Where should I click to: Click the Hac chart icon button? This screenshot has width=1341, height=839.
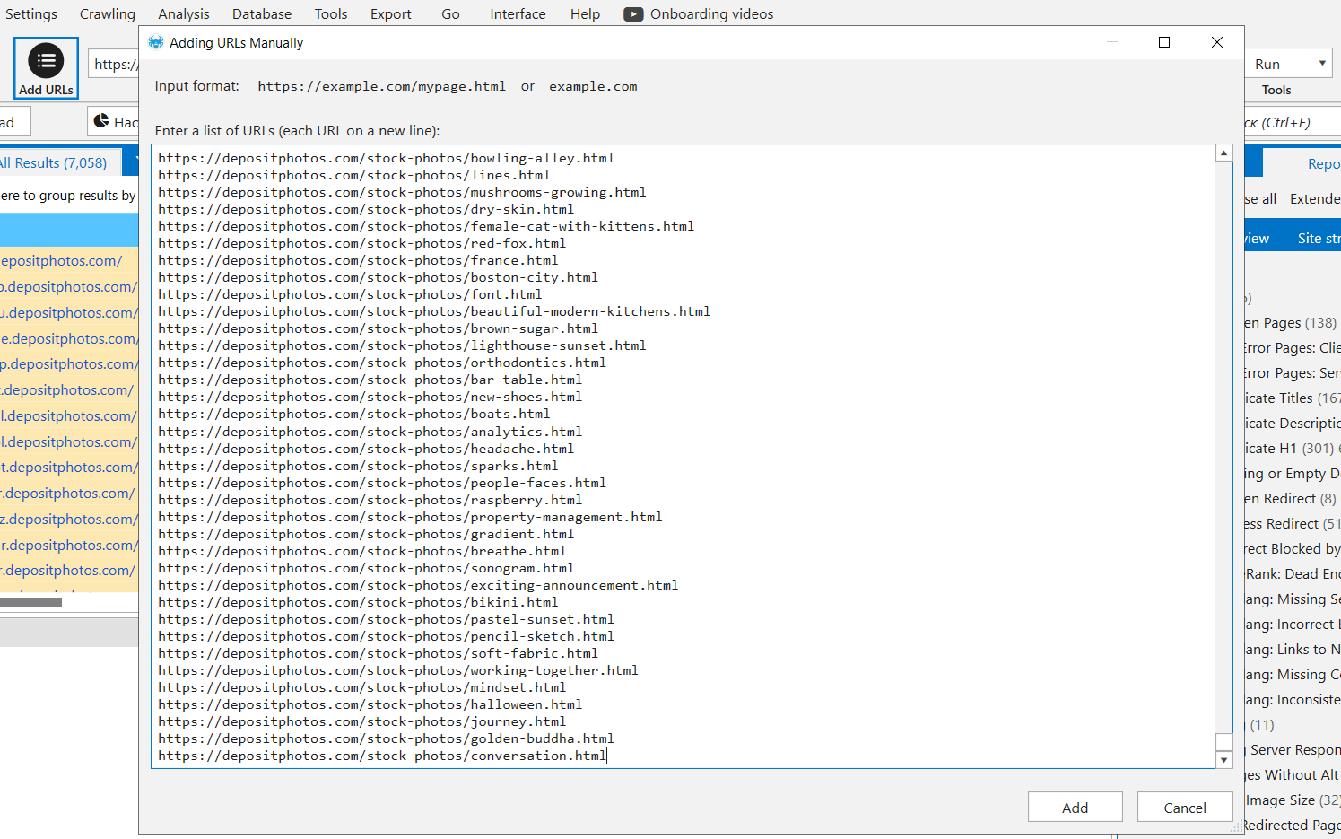click(114, 121)
